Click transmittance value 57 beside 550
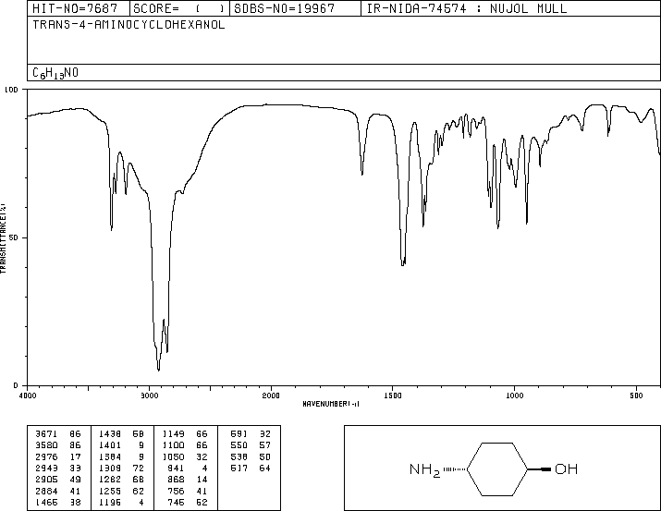The width and height of the screenshot is (661, 511). [x=264, y=445]
